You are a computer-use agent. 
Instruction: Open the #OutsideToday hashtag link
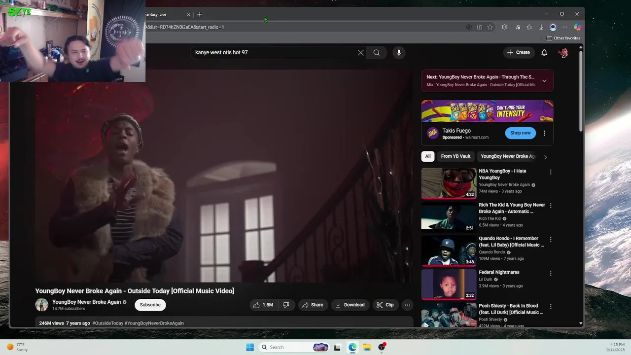[x=108, y=323]
